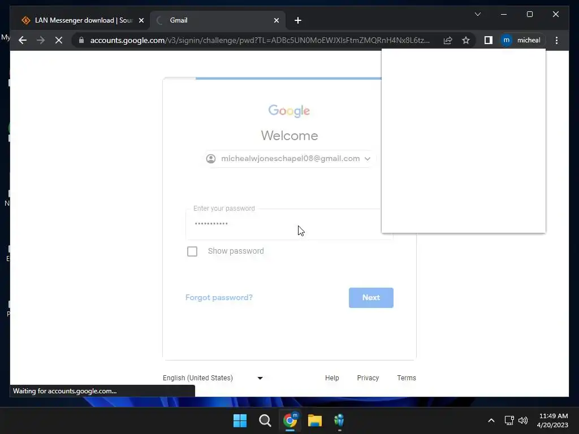This screenshot has height=434, width=579.
Task: Open Windows taskbar search
Action: pyautogui.click(x=265, y=420)
